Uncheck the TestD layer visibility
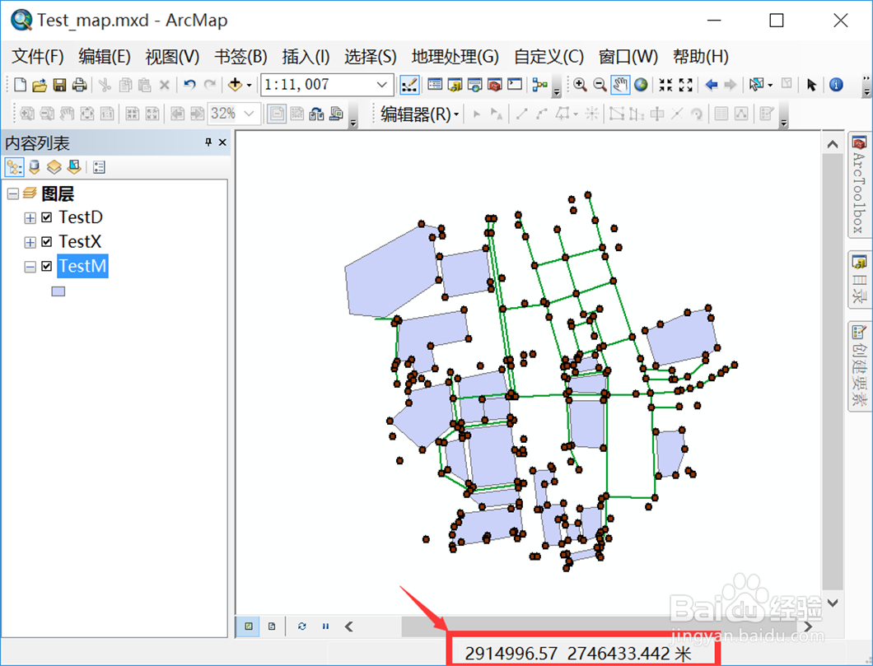Screen dimensions: 873x666 coord(46,217)
